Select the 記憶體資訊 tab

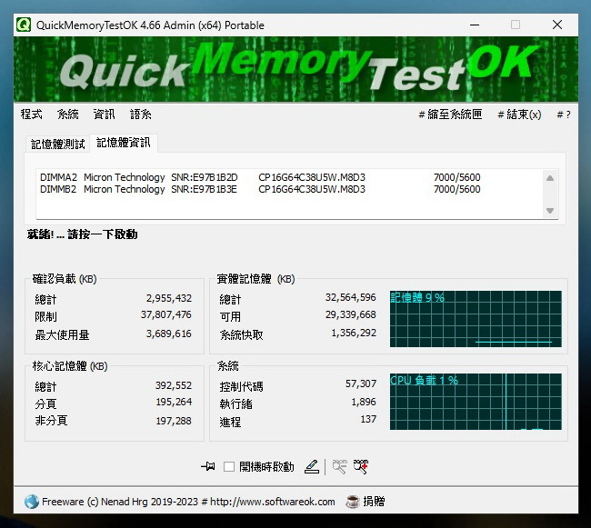(x=124, y=143)
